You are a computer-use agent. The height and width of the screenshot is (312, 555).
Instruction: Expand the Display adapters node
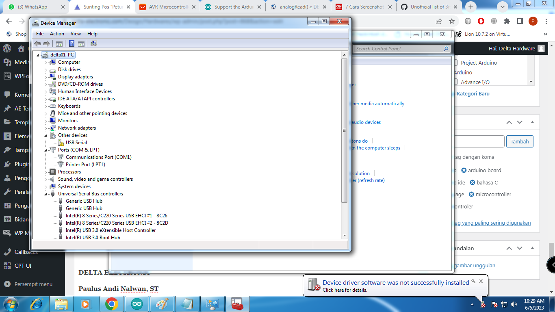(x=46, y=77)
